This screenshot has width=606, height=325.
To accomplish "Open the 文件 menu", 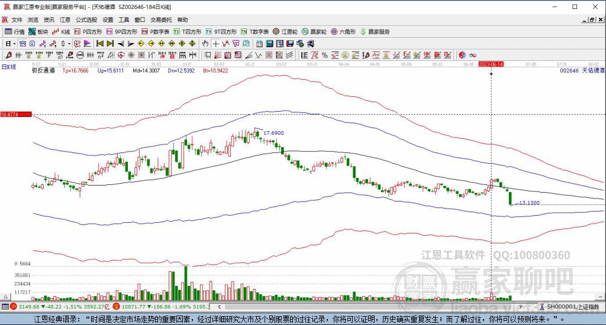I will (17, 19).
